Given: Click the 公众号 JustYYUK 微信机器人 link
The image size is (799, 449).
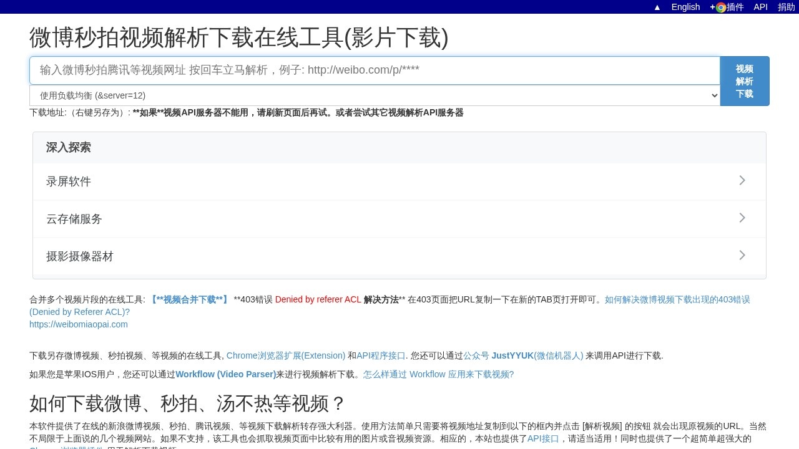Looking at the screenshot, I should 523,355.
